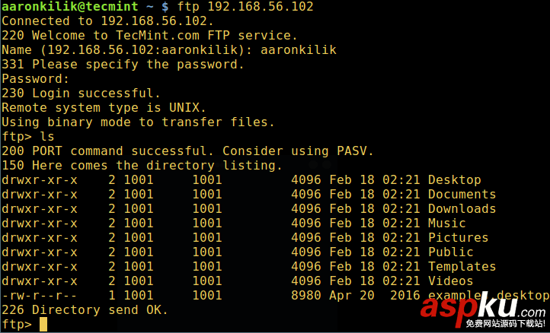Click the -rw-r--r-- permissions string
Viewport: 550px width, 333px height.
pyautogui.click(x=40, y=296)
